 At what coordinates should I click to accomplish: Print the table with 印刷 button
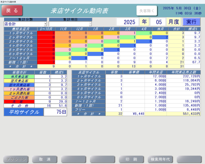(x=131, y=159)
